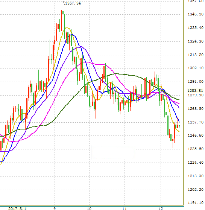Click the highlighted current price 1283.81
The image size is (205, 210).
pos(195,91)
